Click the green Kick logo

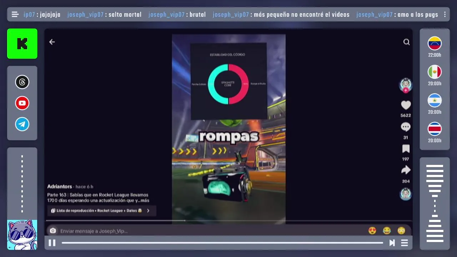click(22, 44)
